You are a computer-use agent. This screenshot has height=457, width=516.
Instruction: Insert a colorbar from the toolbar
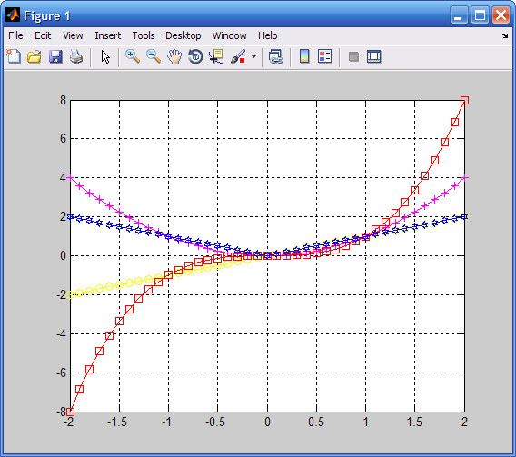pos(304,56)
